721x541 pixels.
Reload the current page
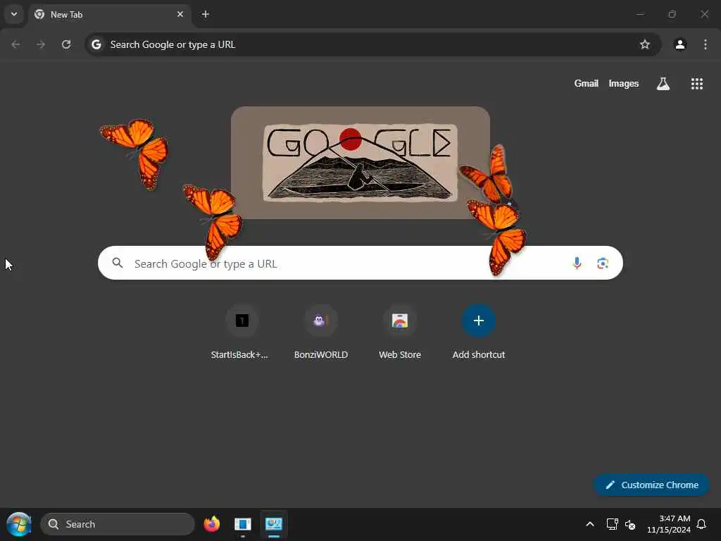[66, 44]
